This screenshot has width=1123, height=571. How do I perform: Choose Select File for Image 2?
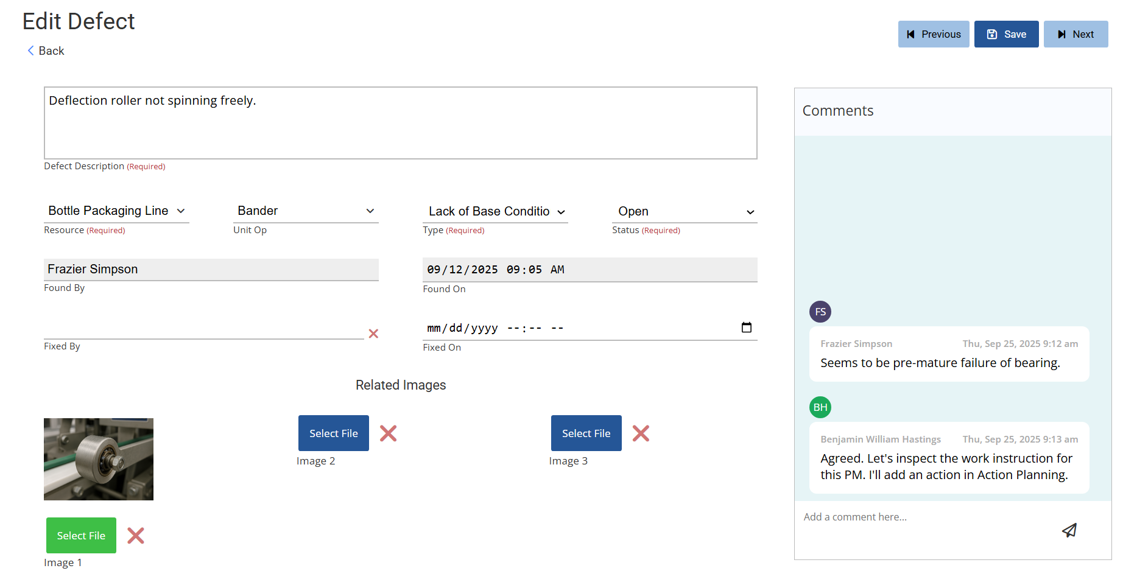333,433
